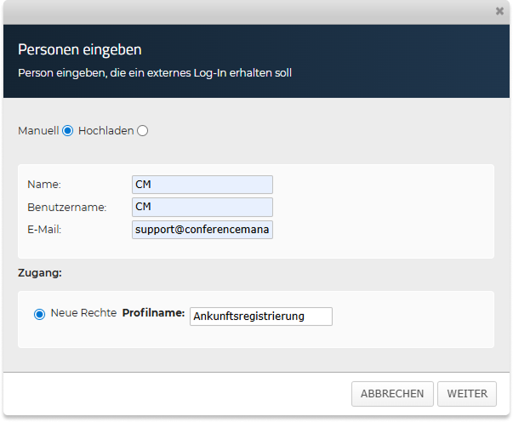Viewport: 513px width, 422px height.
Task: Click the Neue Rechte label text
Action: click(83, 313)
